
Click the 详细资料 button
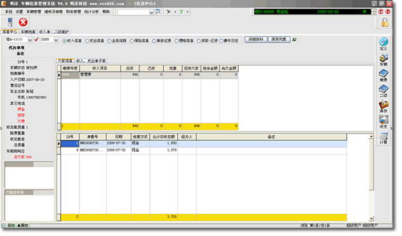[x=256, y=40]
